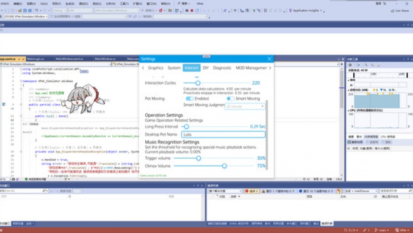Open the Debug configuration dropdown
Viewport: 413px width, 233px height.
[x=59, y=10]
